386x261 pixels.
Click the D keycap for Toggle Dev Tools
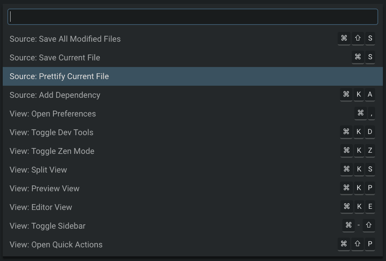(x=370, y=132)
